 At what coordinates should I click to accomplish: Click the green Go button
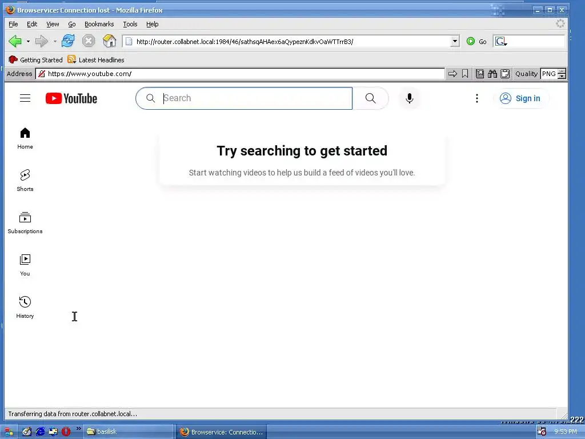[477, 41]
